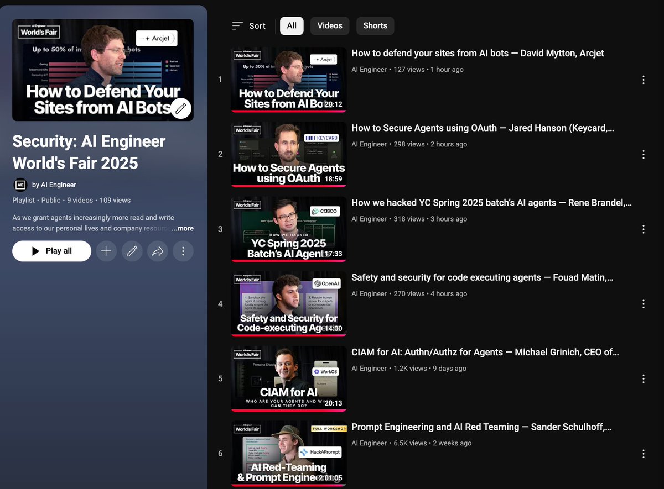This screenshot has height=489, width=664.
Task: Click the AI Engineer channel avatar
Action: [20, 185]
